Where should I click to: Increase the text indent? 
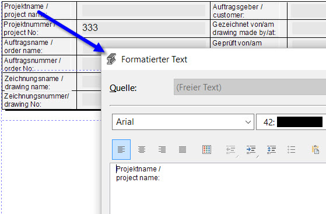point(251,149)
